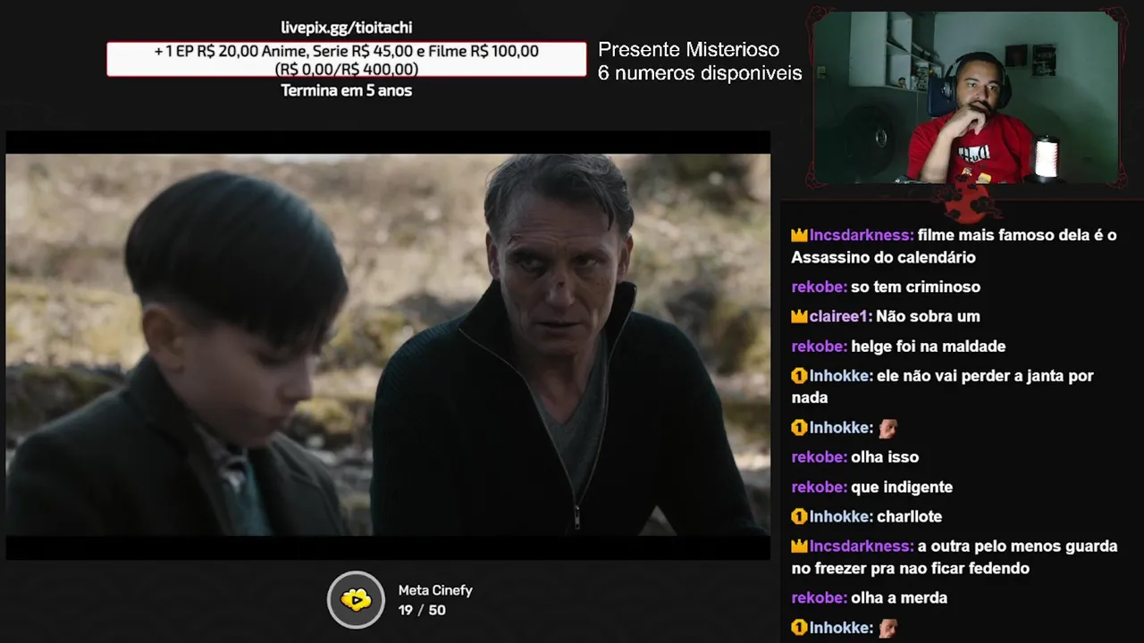This screenshot has height=643, width=1144.
Task: Click the clairee1 username
Action: (841, 316)
